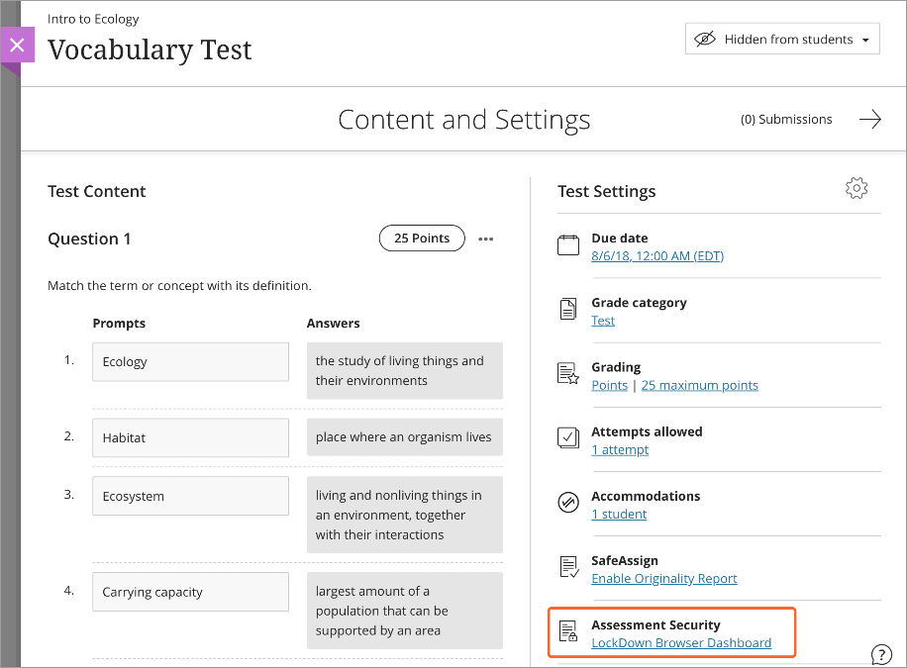Open the LockDown Browser Dashboard link
Image resolution: width=907 pixels, height=668 pixels.
(x=680, y=642)
